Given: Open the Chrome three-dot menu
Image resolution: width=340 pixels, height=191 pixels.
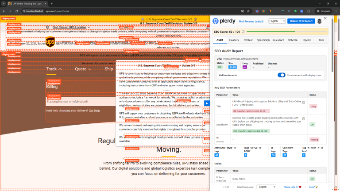Looking at the screenshot, I should click(x=336, y=11).
